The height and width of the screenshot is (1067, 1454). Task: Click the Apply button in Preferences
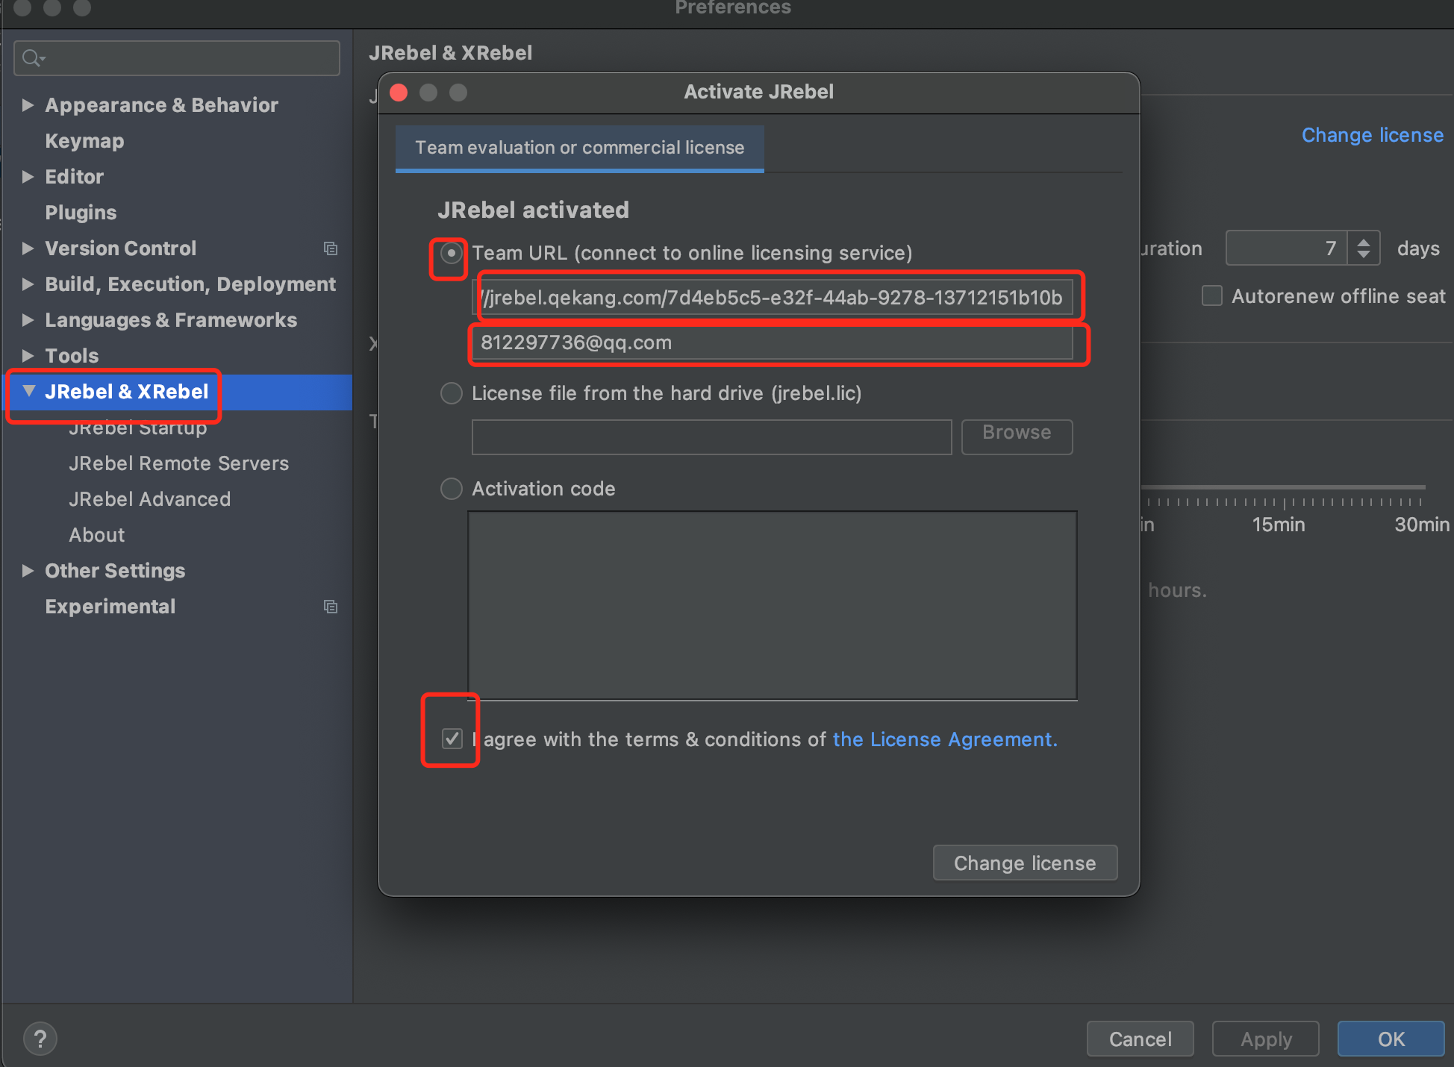(1266, 1039)
